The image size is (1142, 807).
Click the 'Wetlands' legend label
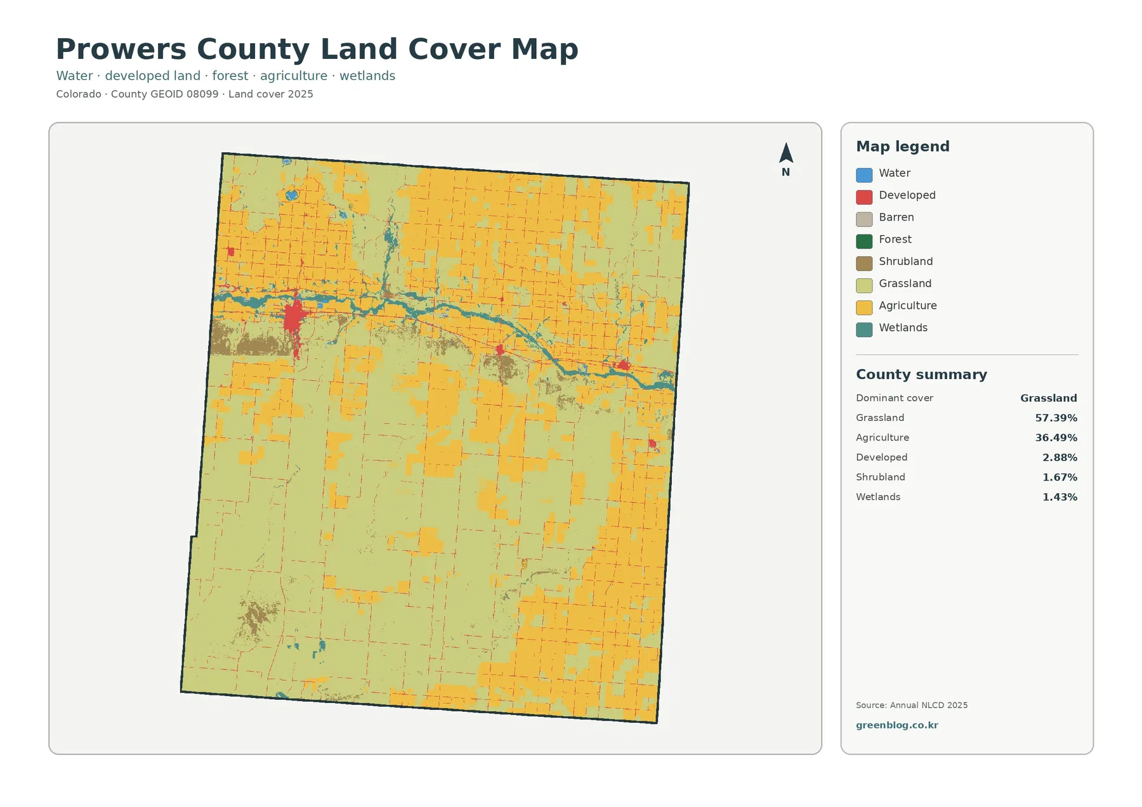coord(903,328)
